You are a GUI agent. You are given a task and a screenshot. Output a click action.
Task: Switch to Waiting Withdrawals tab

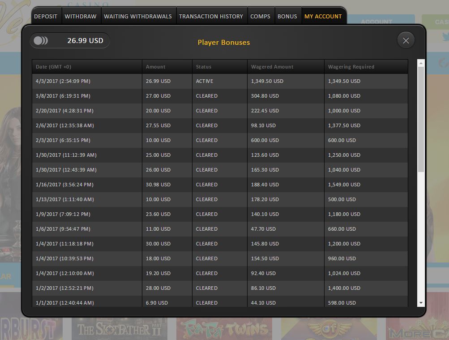click(x=138, y=16)
